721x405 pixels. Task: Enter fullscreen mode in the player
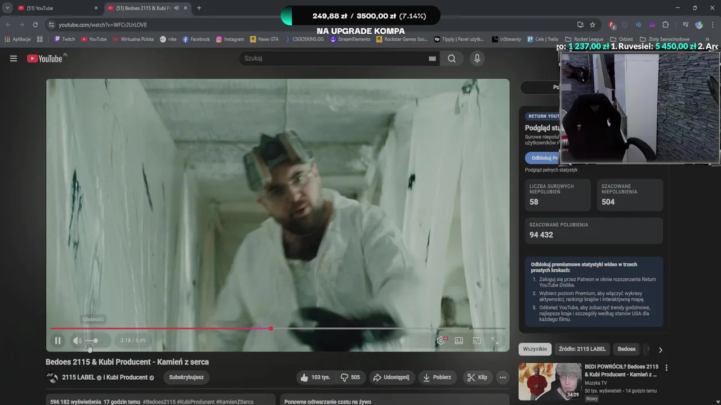pos(495,340)
